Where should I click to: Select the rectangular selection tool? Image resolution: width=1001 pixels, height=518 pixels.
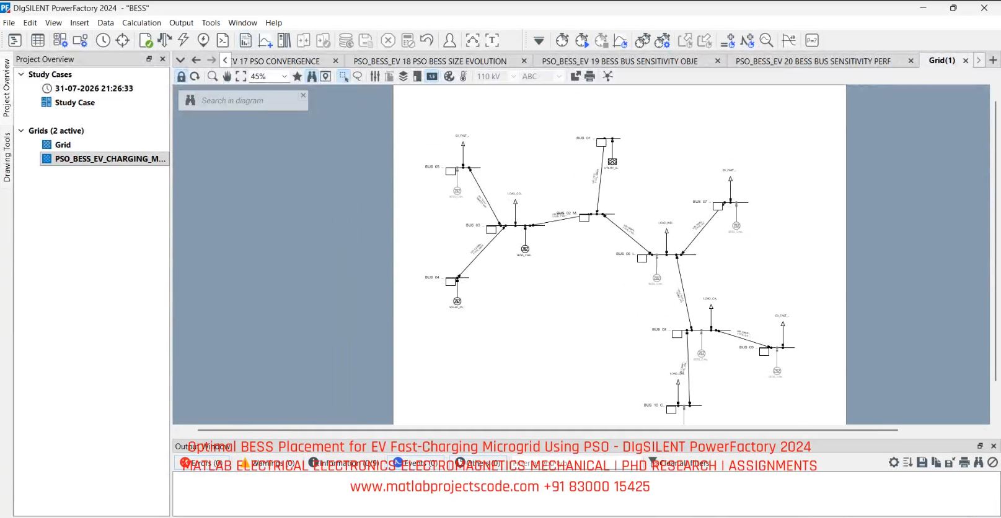click(343, 76)
